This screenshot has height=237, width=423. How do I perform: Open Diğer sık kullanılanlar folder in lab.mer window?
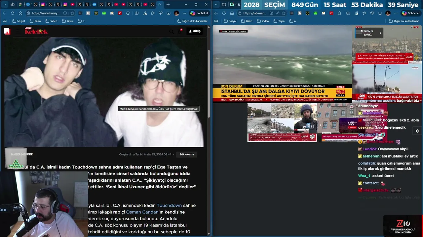404,21
